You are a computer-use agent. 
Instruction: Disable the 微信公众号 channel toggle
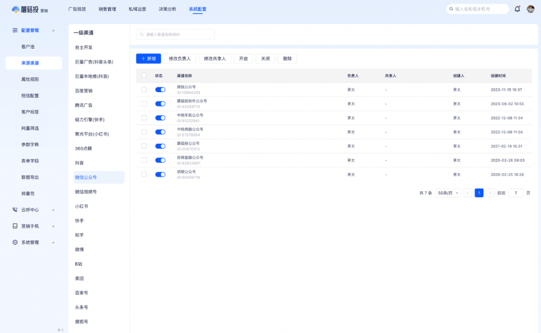[160, 90]
